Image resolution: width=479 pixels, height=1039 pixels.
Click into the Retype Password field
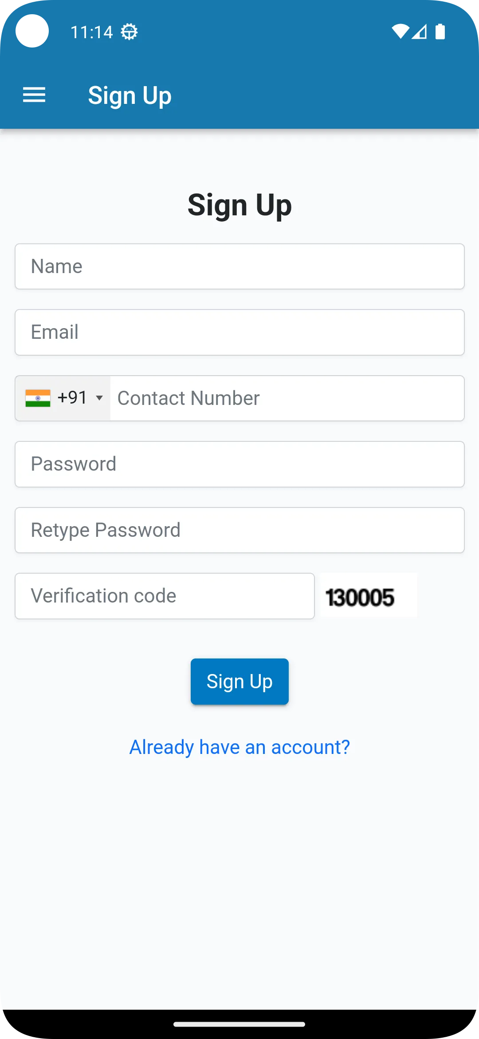click(239, 530)
